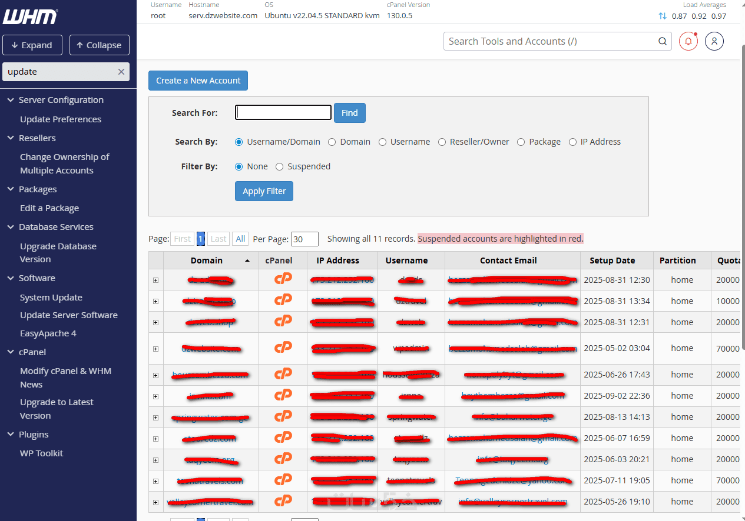745x521 pixels.
Task: Go to page 1
Action: point(201,239)
